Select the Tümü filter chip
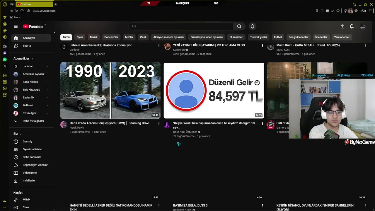 [x=66, y=37]
